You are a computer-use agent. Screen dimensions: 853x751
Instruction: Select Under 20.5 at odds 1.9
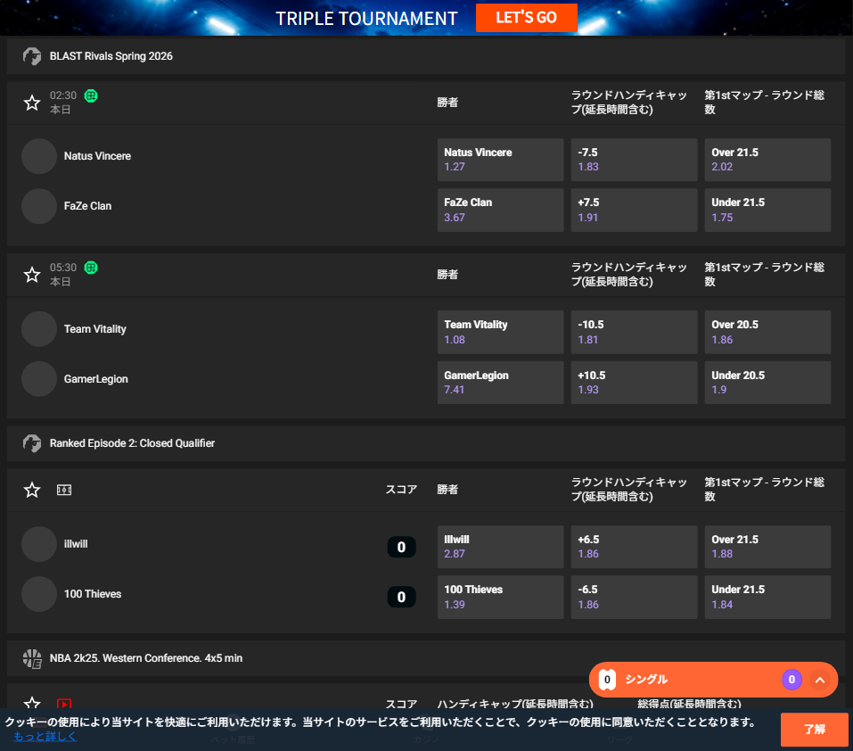click(x=767, y=383)
